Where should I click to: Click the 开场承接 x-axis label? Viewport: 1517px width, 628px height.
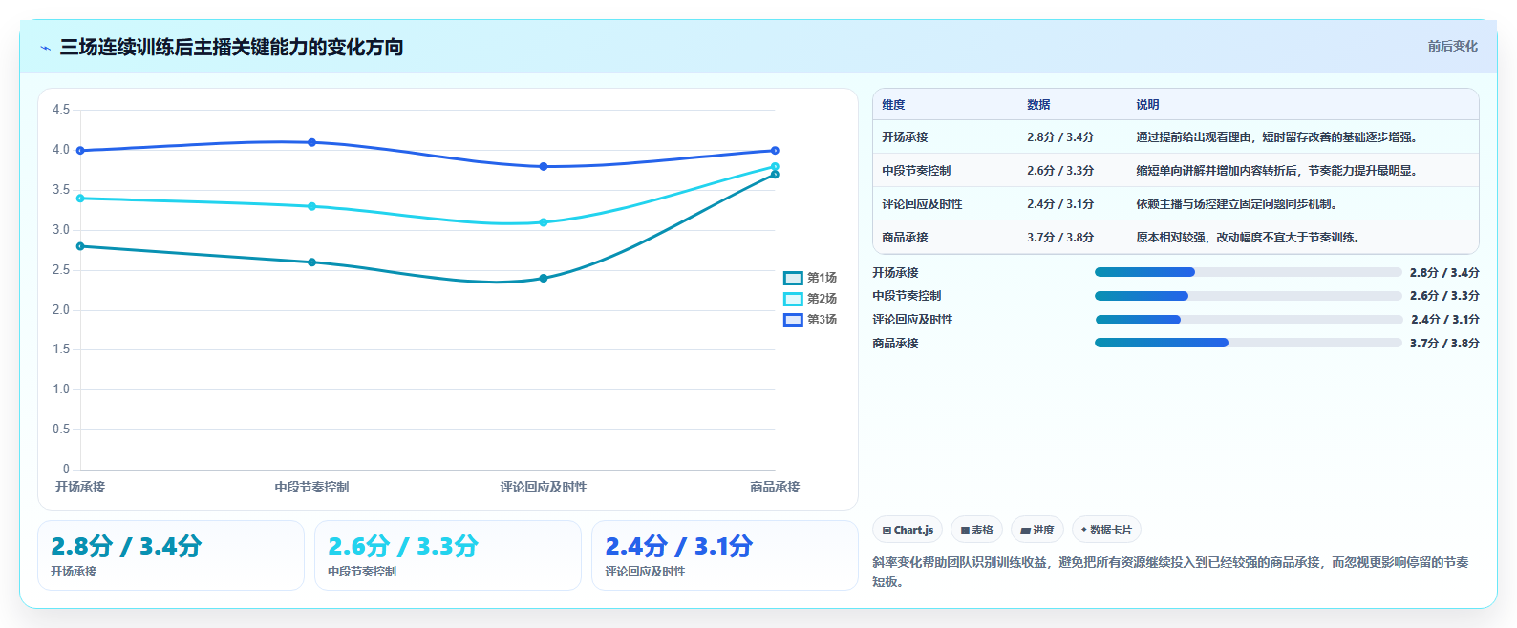point(80,487)
